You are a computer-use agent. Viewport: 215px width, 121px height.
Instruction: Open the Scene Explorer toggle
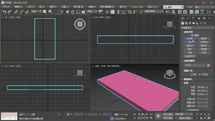tap(180, 12)
